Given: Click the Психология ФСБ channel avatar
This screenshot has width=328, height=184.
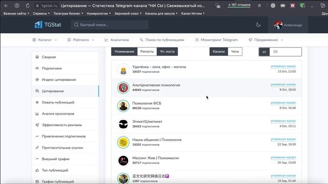Looking at the screenshot, I should 123,106.
